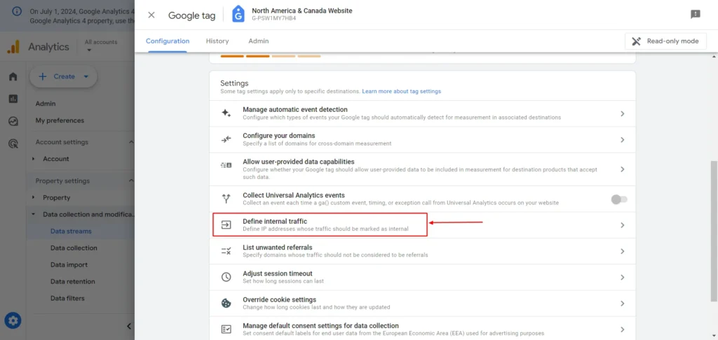Click the List unwanted referrals icon
The height and width of the screenshot is (340, 718).
click(226, 251)
